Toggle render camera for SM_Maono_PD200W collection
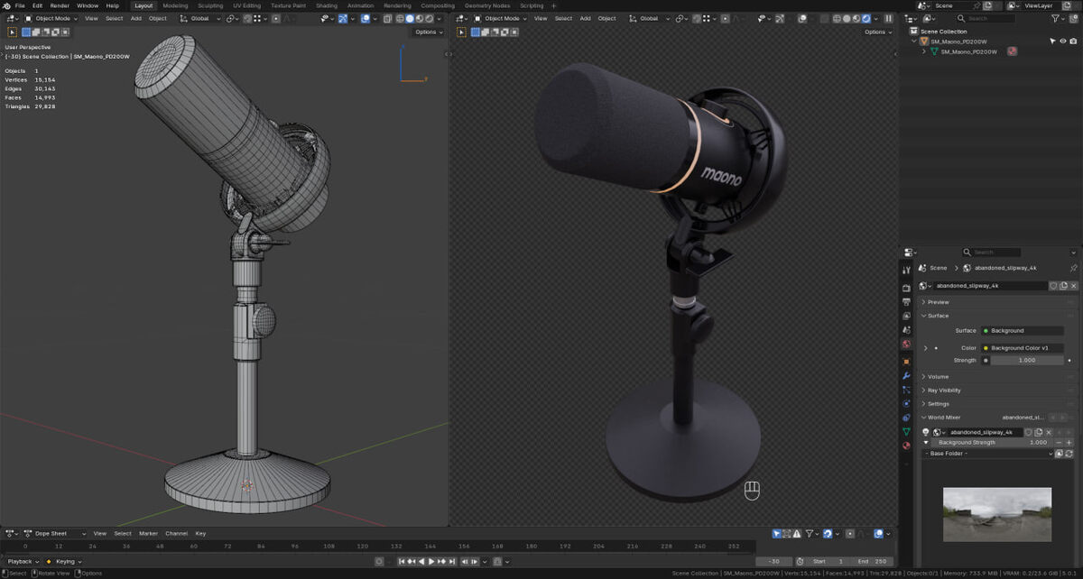This screenshot has width=1083, height=579. pos(1074,41)
